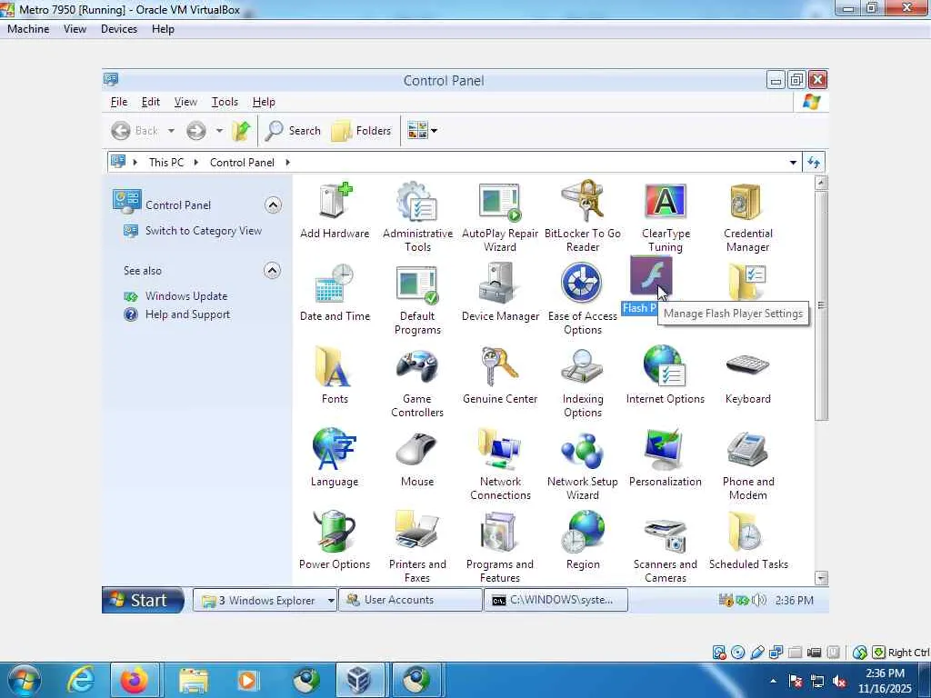Open the Edit menu

point(150,102)
